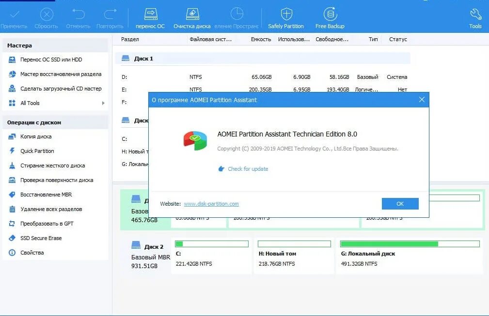Open Мастер восстановления раздела wizard
The width and height of the screenshot is (489, 316).
point(55,74)
